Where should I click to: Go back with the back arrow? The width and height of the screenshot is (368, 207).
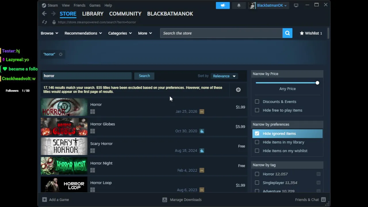tap(44, 14)
